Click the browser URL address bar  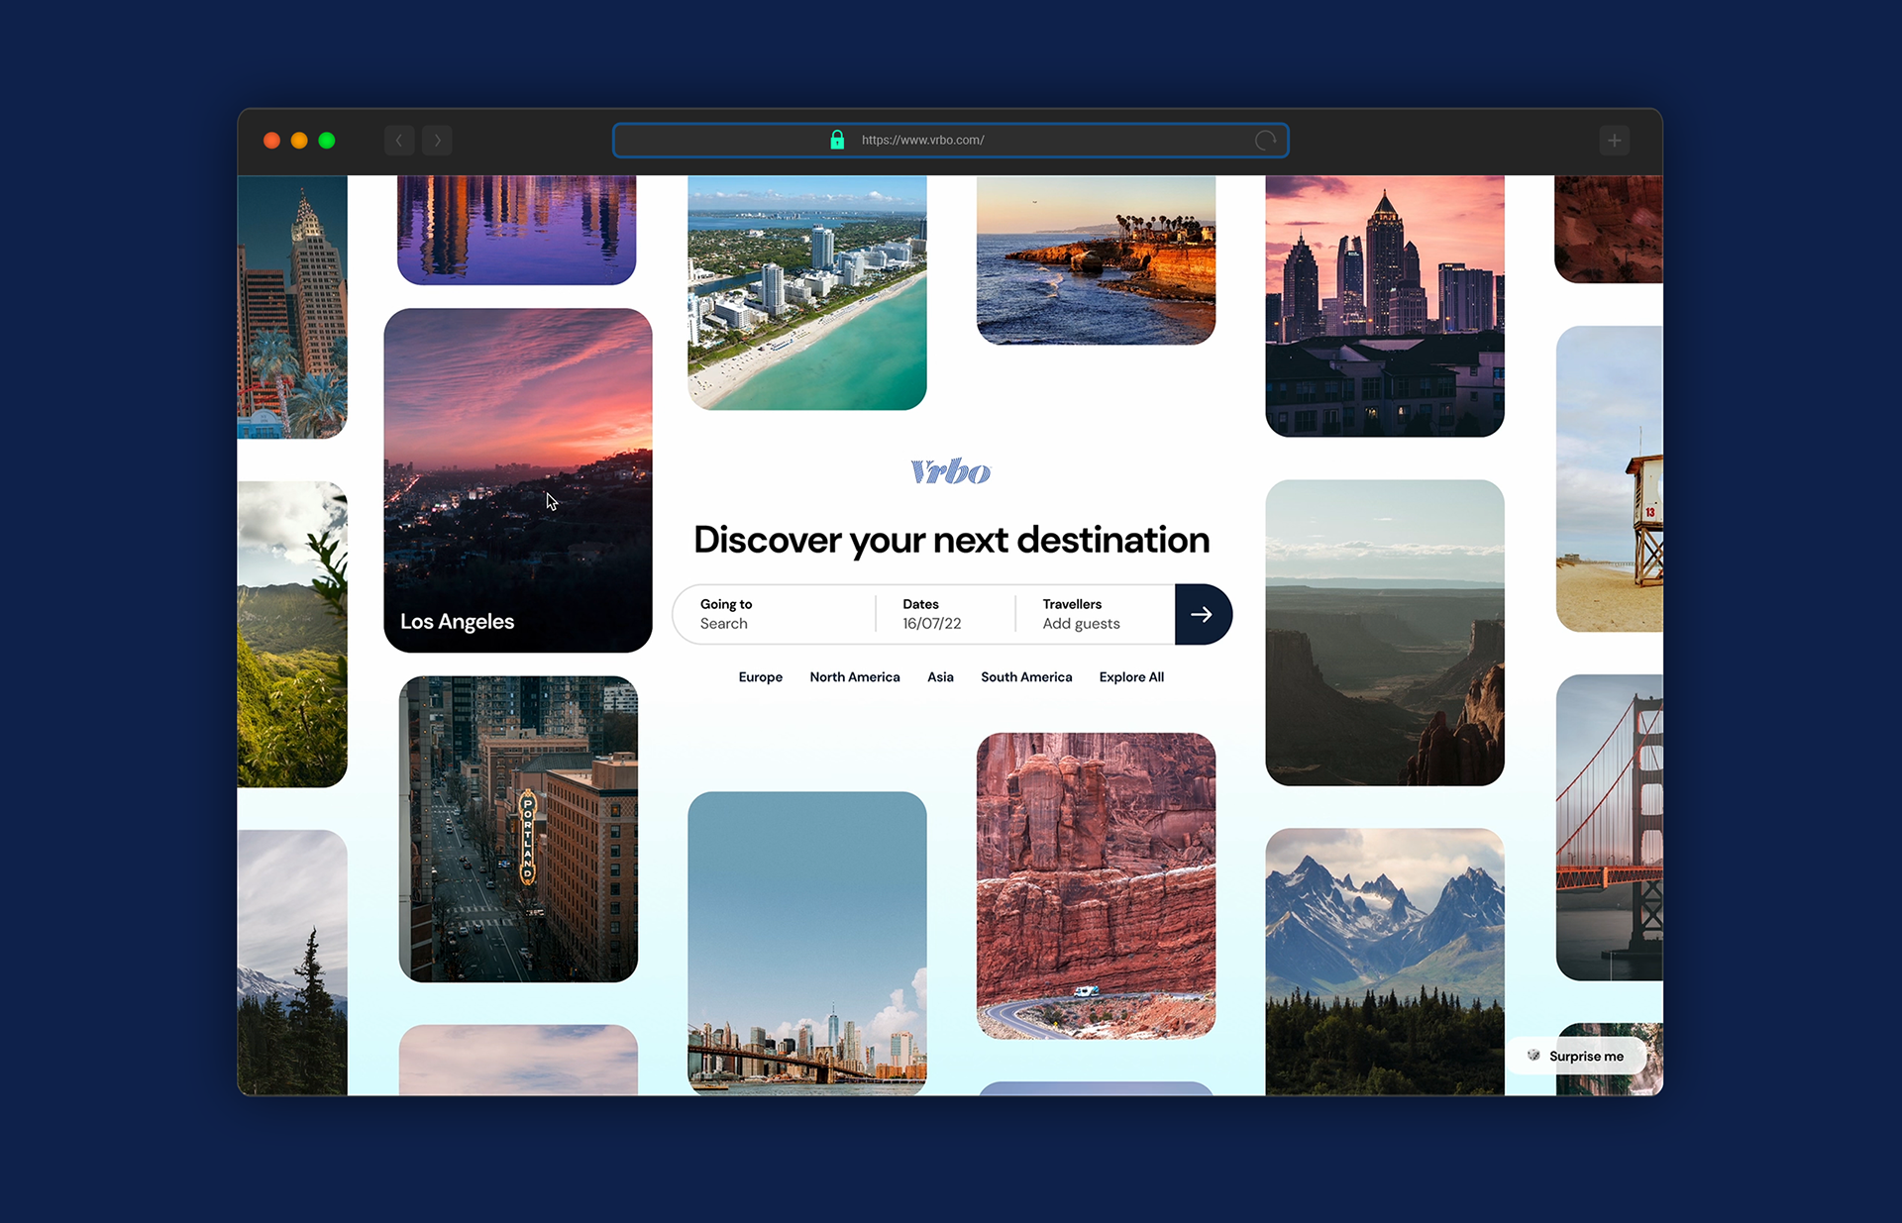[1040, 141]
